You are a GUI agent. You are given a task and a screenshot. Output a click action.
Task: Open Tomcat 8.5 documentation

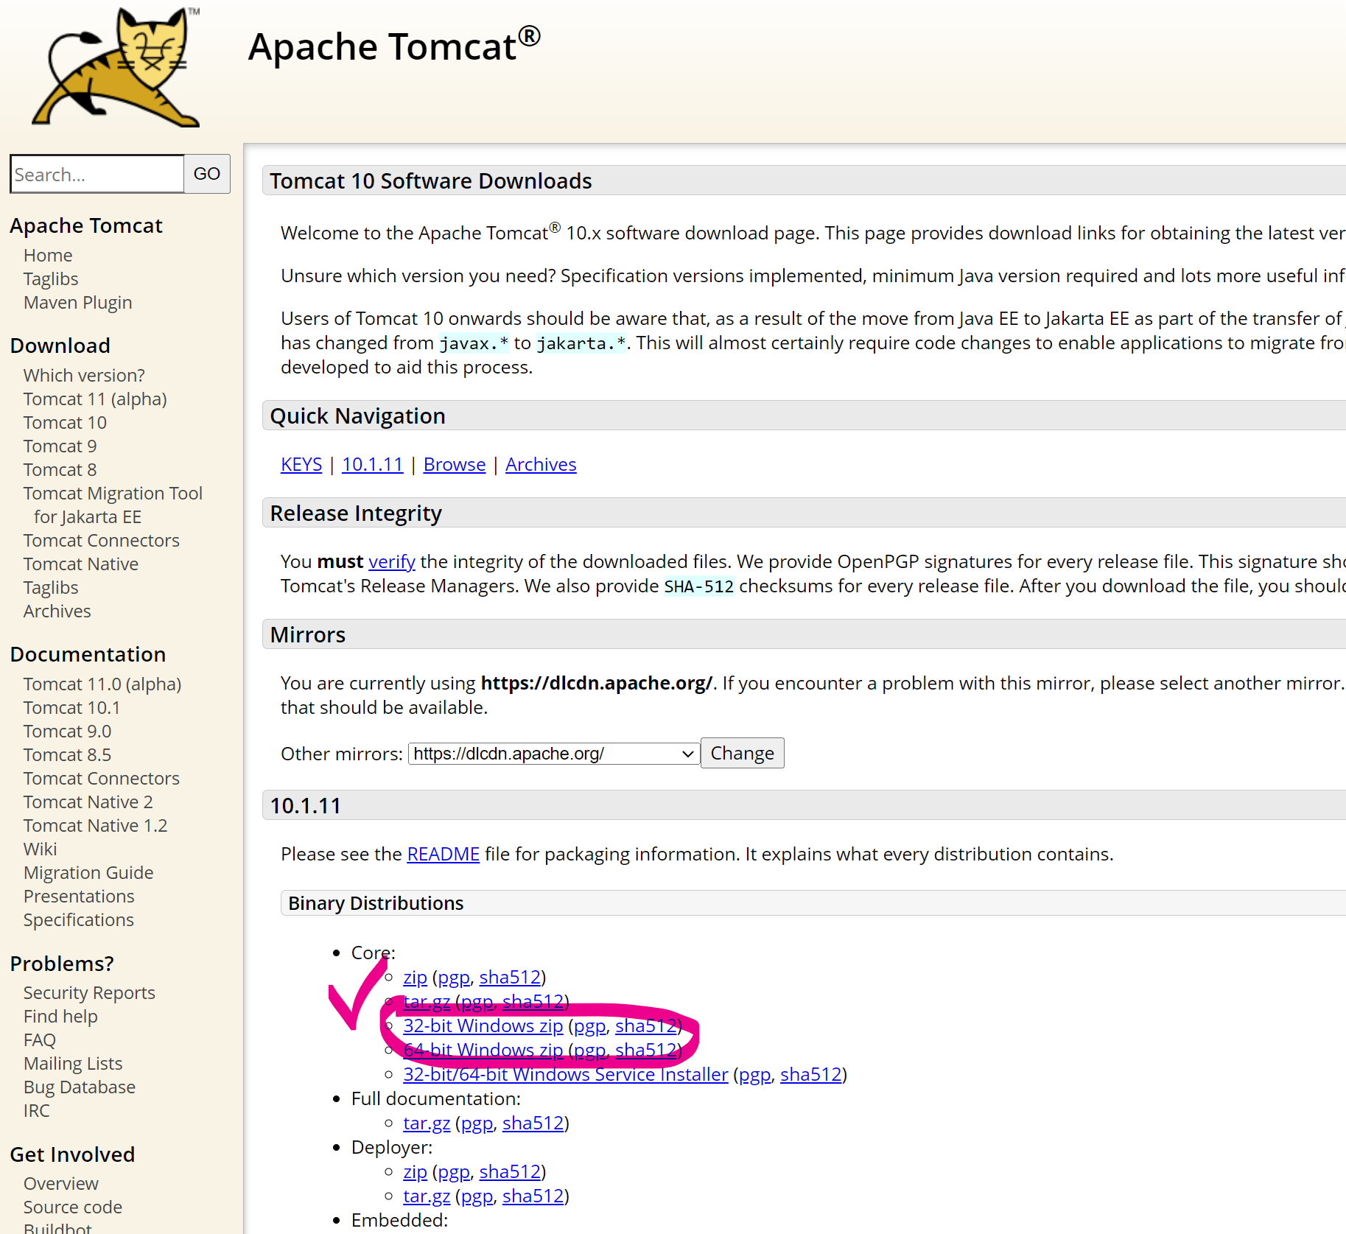tap(67, 754)
